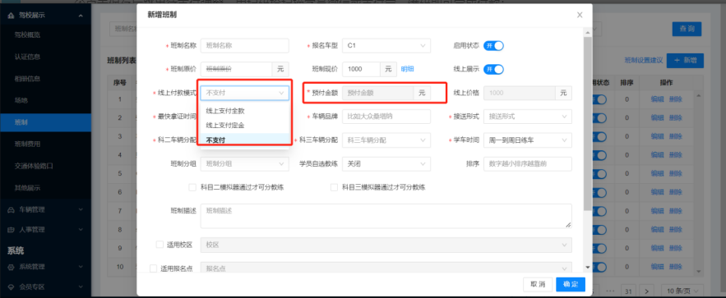Focus the 班制描述 text area
The image size is (726, 298).
[386, 216]
